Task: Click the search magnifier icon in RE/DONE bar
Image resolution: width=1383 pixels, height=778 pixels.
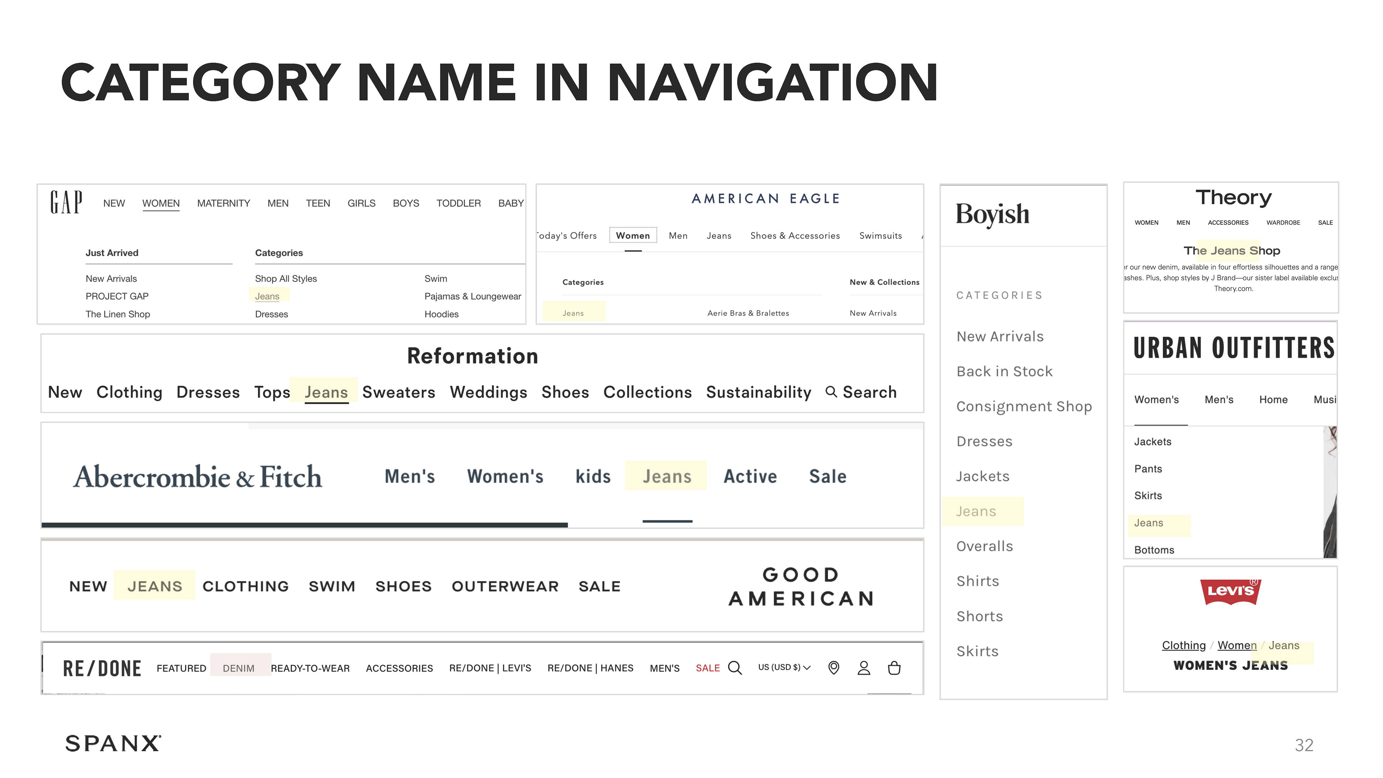Action: click(735, 668)
